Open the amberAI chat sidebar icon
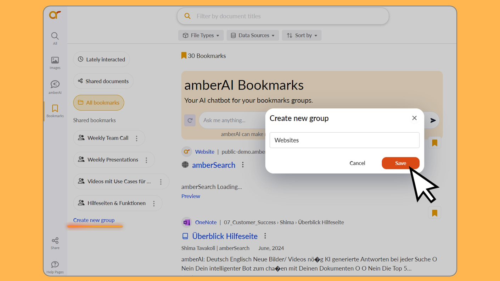Screen dimensions: 500x281 (55, 87)
